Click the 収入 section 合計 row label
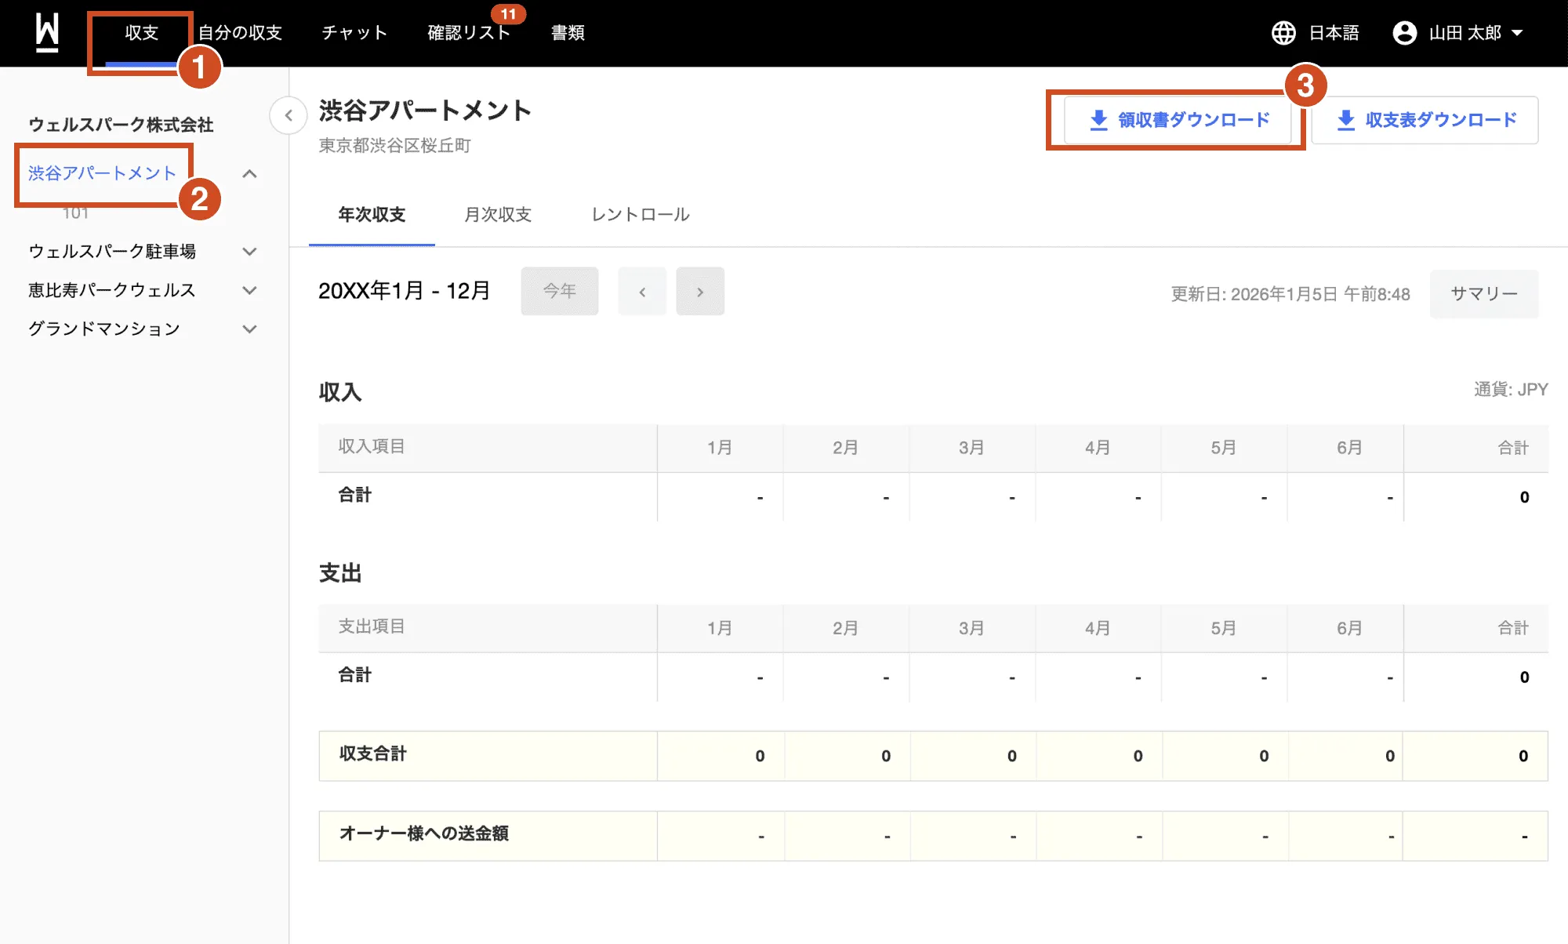 [x=355, y=496]
